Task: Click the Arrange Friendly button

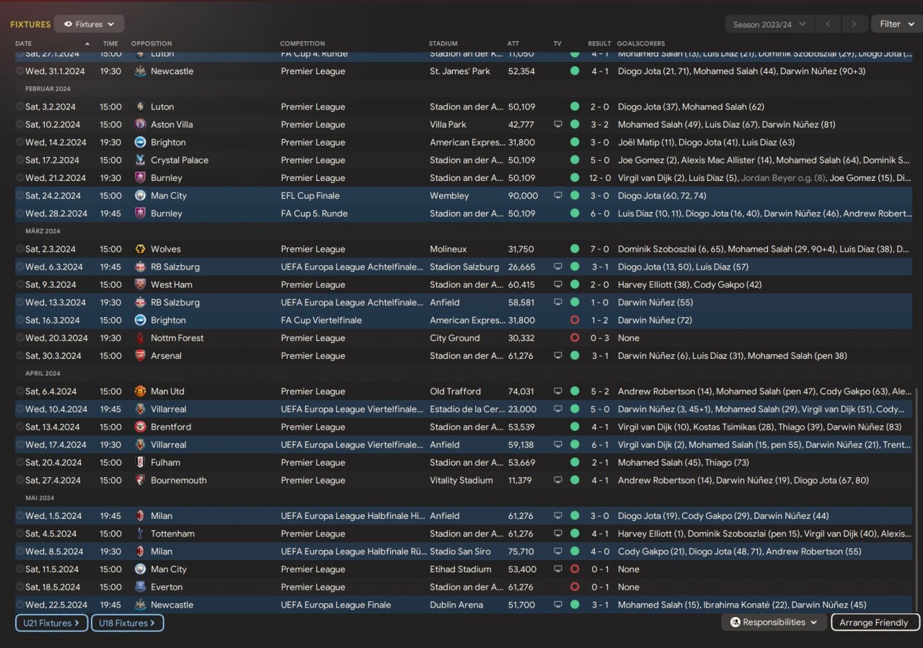Action: click(x=875, y=622)
